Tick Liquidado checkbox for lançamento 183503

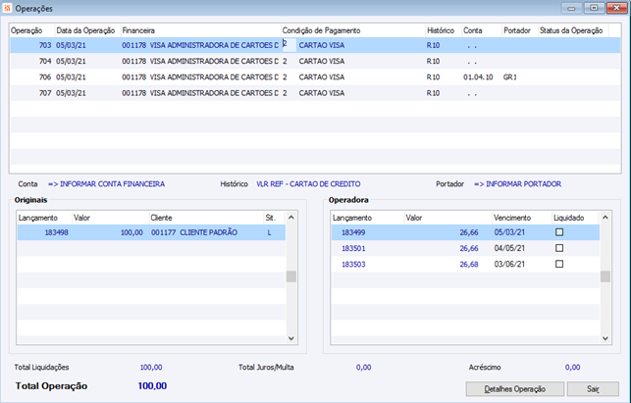coord(559,264)
